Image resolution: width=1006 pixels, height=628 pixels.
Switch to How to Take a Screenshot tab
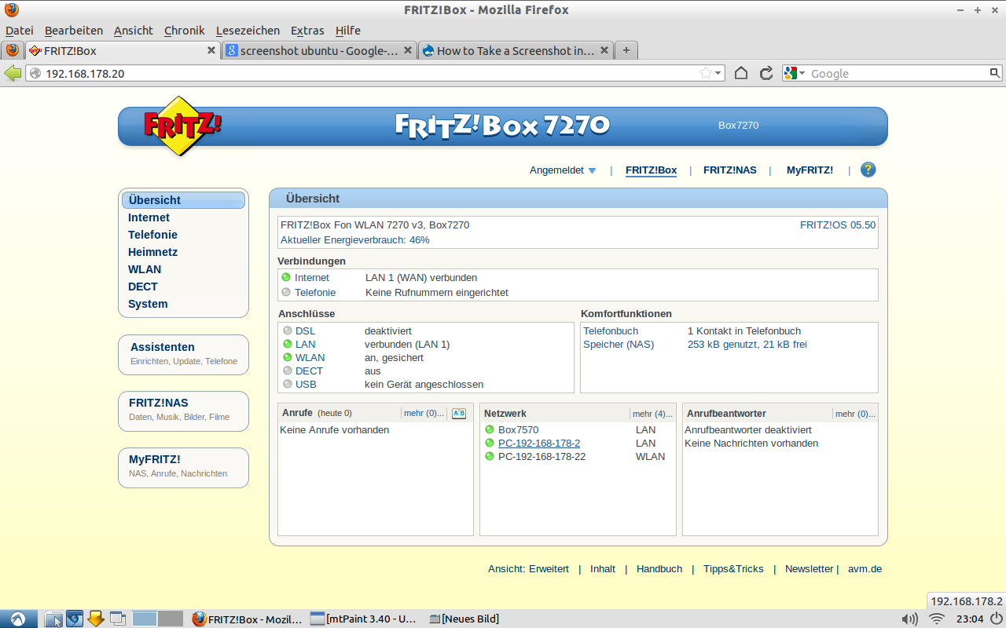(516, 50)
